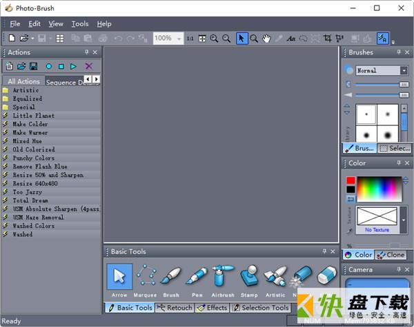Screen dimensions: 414x327
Task: Toggle the quick actions lightning icon
Action: 382,39
